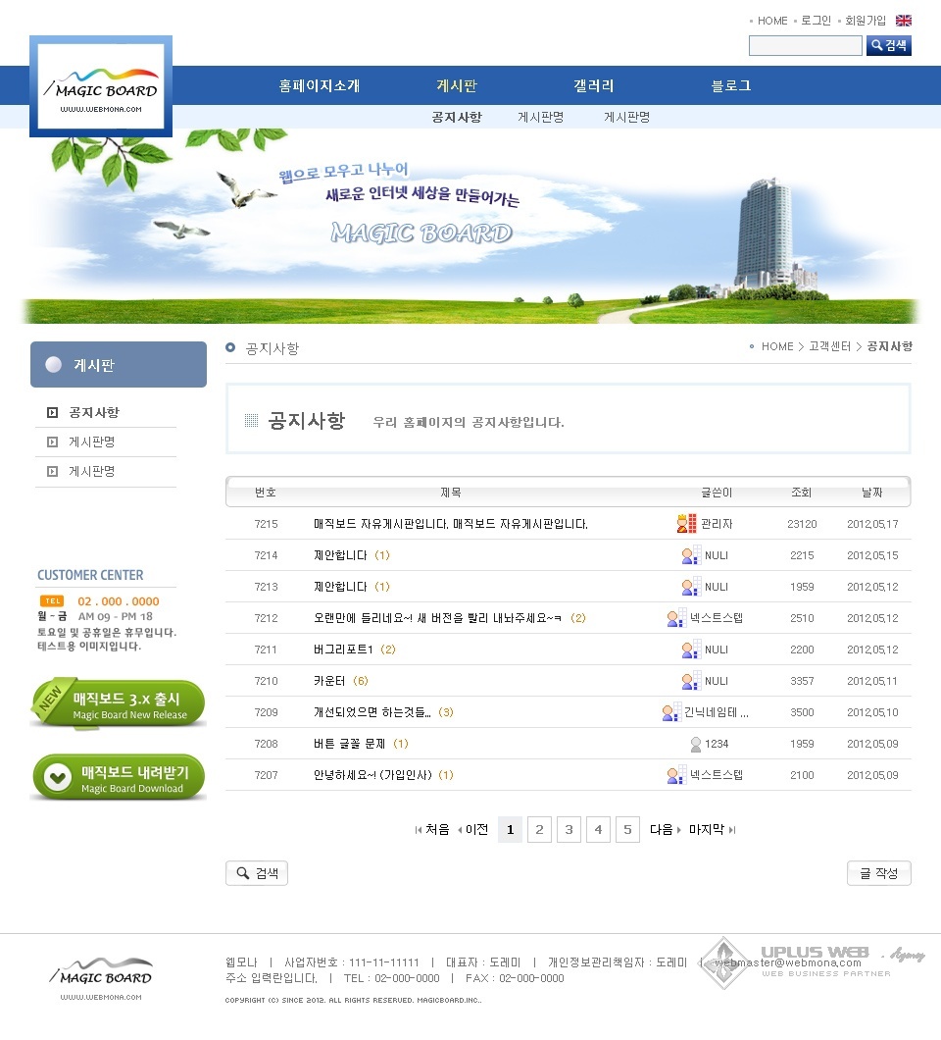Open the 블로그 main menu
The height and width of the screenshot is (1040, 941).
click(x=731, y=85)
